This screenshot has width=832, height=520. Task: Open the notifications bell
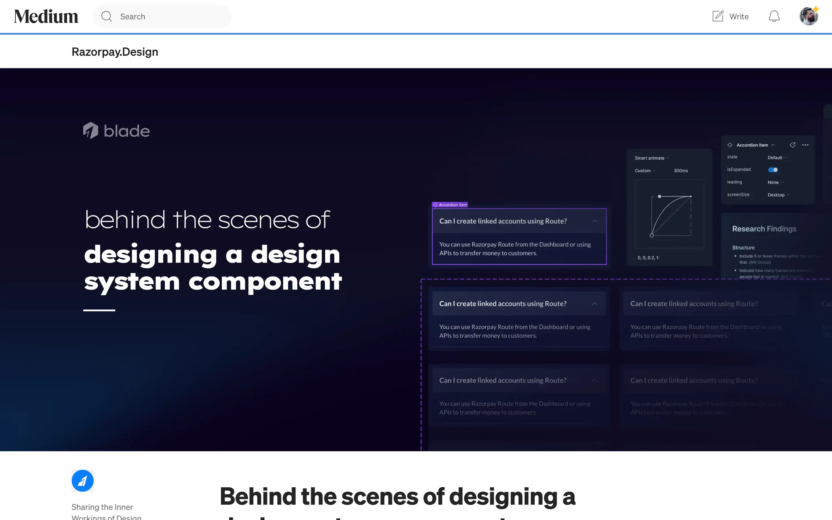(774, 16)
